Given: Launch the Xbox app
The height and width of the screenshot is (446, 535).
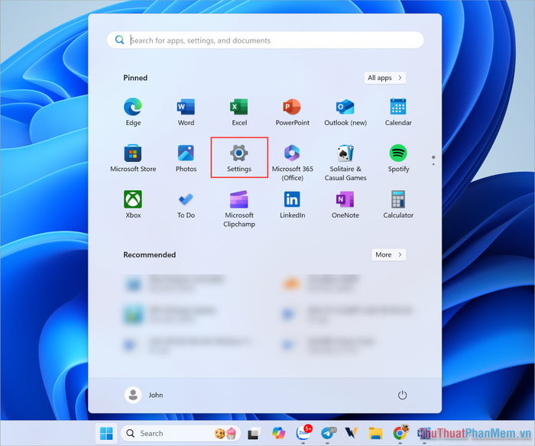Looking at the screenshot, I should [133, 203].
